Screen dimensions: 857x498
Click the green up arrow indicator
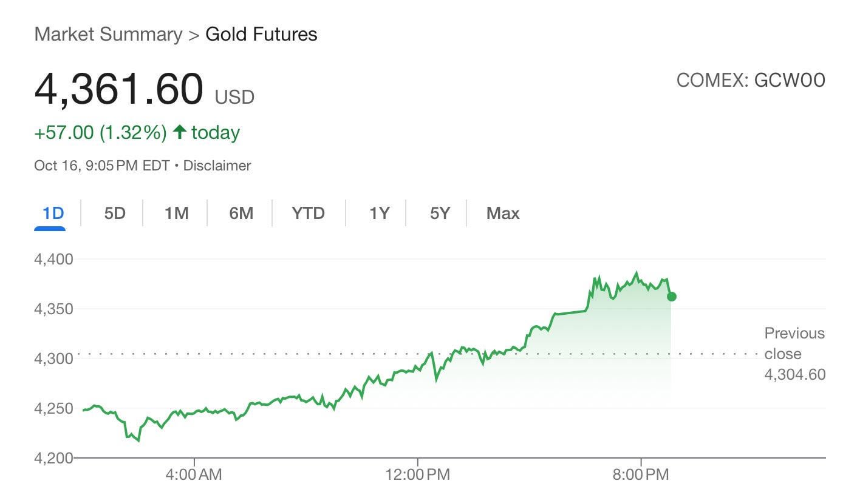[x=180, y=132]
